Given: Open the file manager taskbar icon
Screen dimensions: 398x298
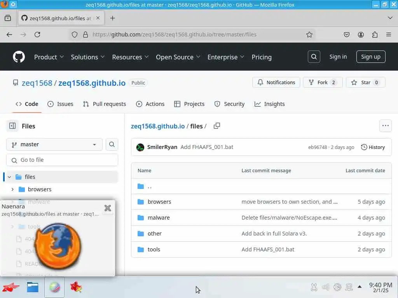Looking at the screenshot, I should [x=33, y=288].
